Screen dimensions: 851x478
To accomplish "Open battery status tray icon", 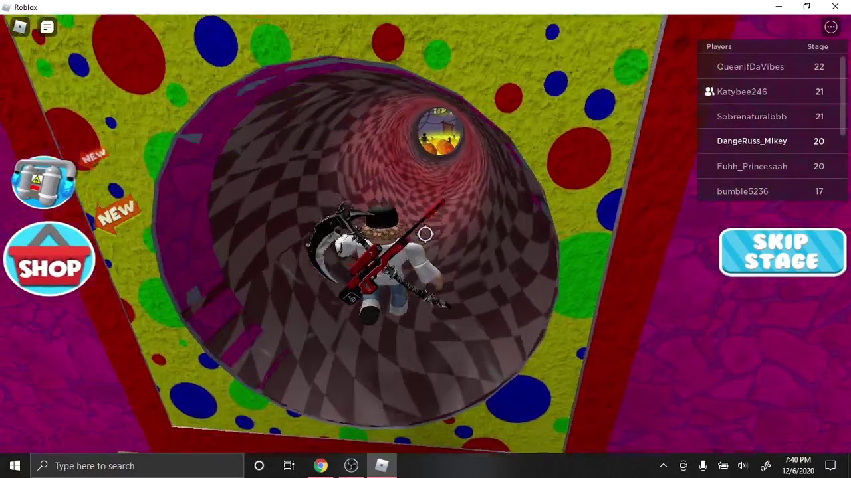I will (x=723, y=465).
